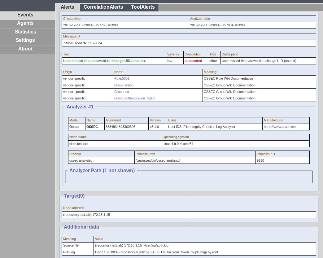Collapse the Additional data section
This screenshot has width=323, height=258.
[81, 227]
